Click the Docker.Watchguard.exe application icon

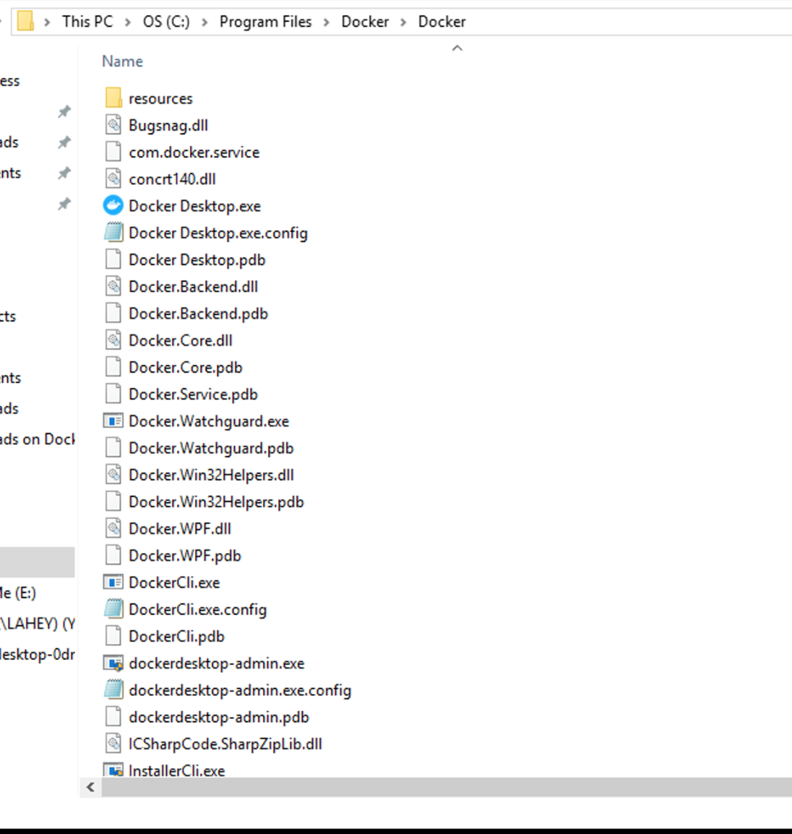[x=113, y=421]
